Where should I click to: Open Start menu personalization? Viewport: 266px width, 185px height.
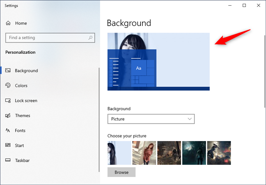19,146
